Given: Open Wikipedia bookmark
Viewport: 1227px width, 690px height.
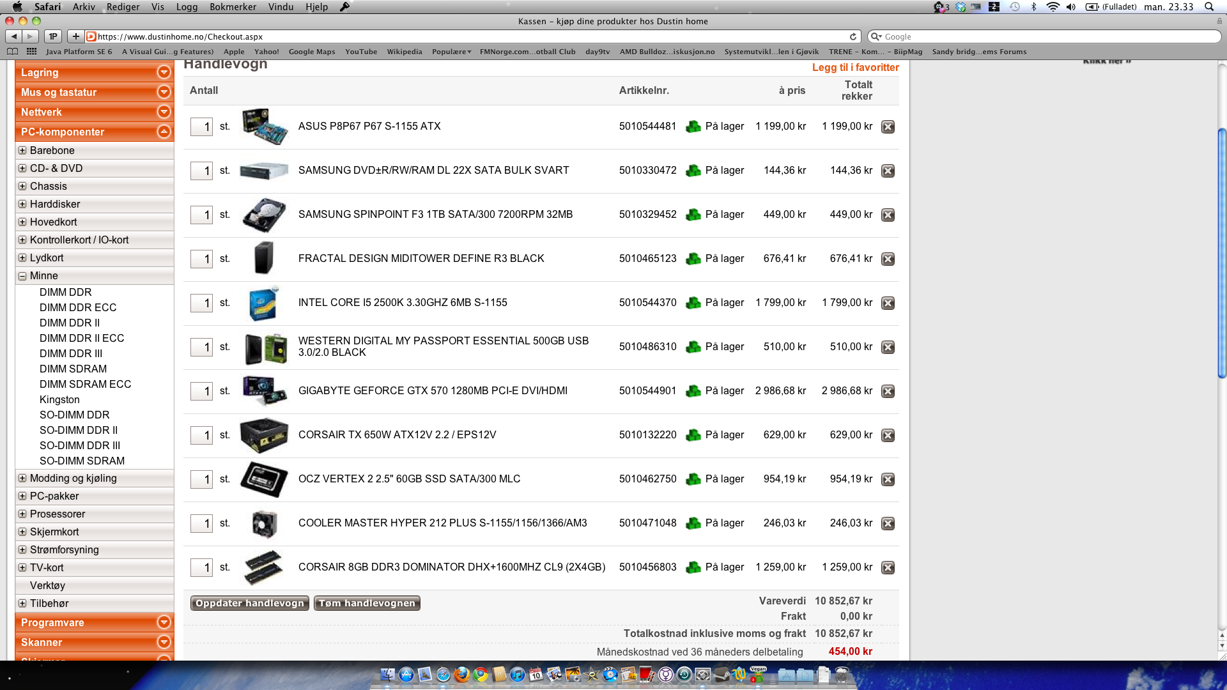Looking at the screenshot, I should pos(405,52).
